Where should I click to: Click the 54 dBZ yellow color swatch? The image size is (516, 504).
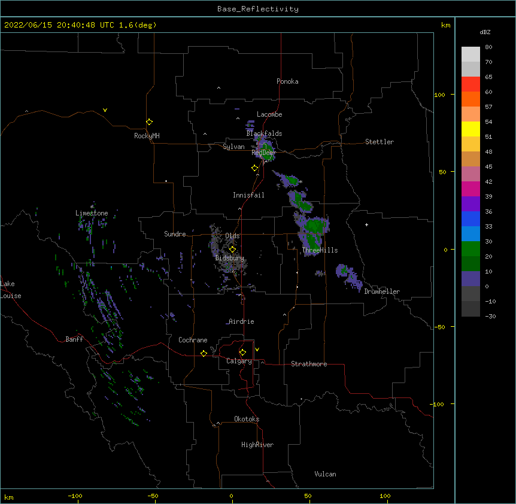coord(471,129)
